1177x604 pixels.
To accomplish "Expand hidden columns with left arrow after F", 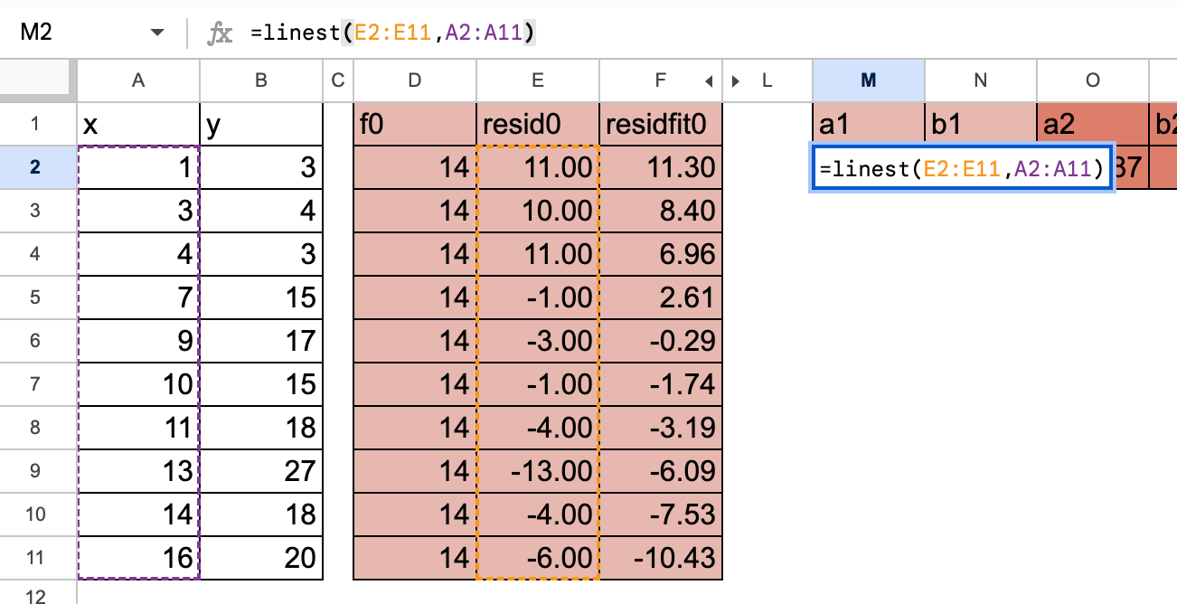I will click(x=710, y=80).
